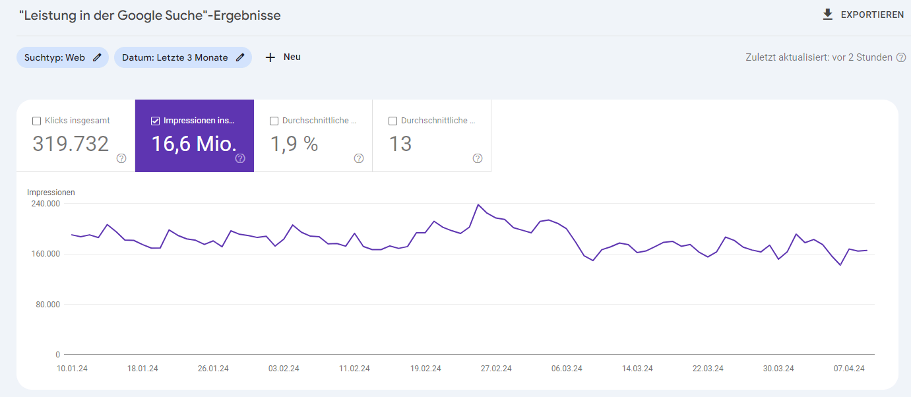Open the help icon for Durchschnittliche CTR
The image size is (911, 397).
pyautogui.click(x=358, y=158)
